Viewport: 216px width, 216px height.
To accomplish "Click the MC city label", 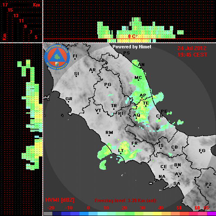I will 138,78.
